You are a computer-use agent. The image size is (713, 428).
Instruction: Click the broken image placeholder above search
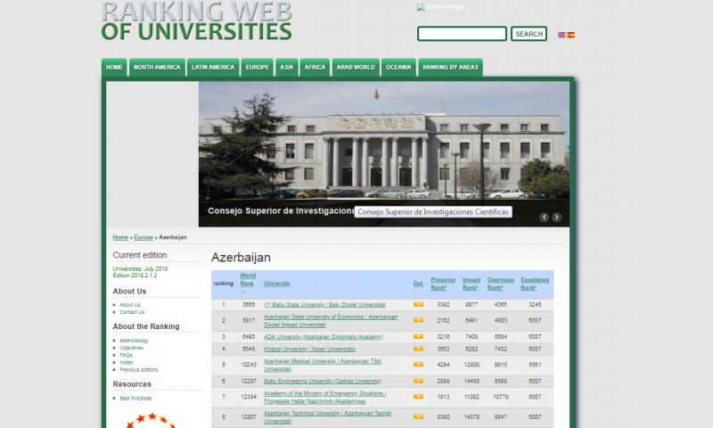(x=440, y=7)
